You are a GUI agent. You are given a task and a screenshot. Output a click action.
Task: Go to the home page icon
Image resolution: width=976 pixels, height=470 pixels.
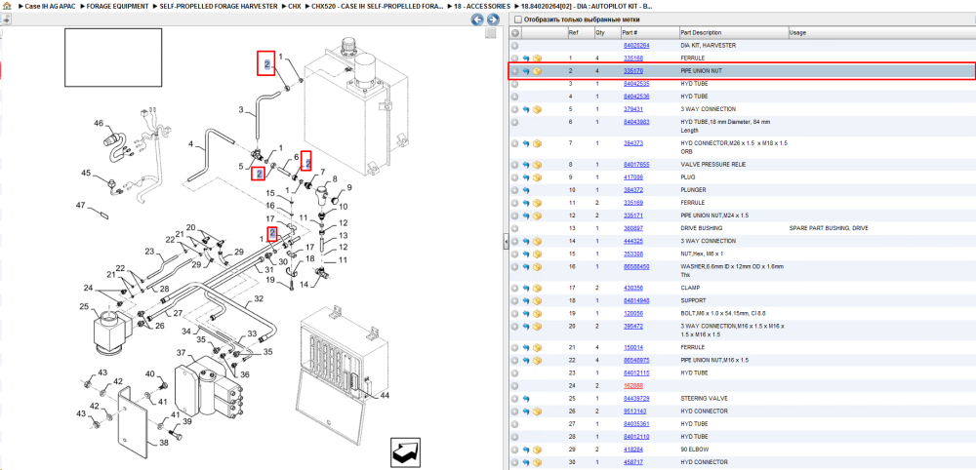pyautogui.click(x=8, y=6)
